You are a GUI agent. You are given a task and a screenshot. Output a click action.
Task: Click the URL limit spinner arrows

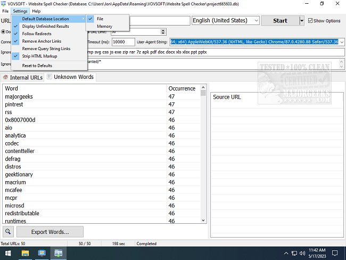click(x=163, y=31)
